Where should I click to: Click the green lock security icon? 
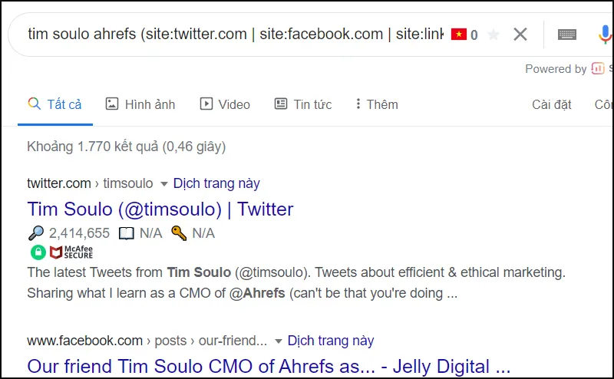point(37,252)
